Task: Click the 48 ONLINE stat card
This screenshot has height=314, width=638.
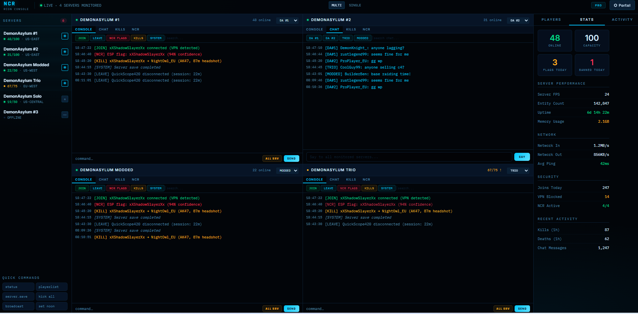Action: tap(555, 41)
